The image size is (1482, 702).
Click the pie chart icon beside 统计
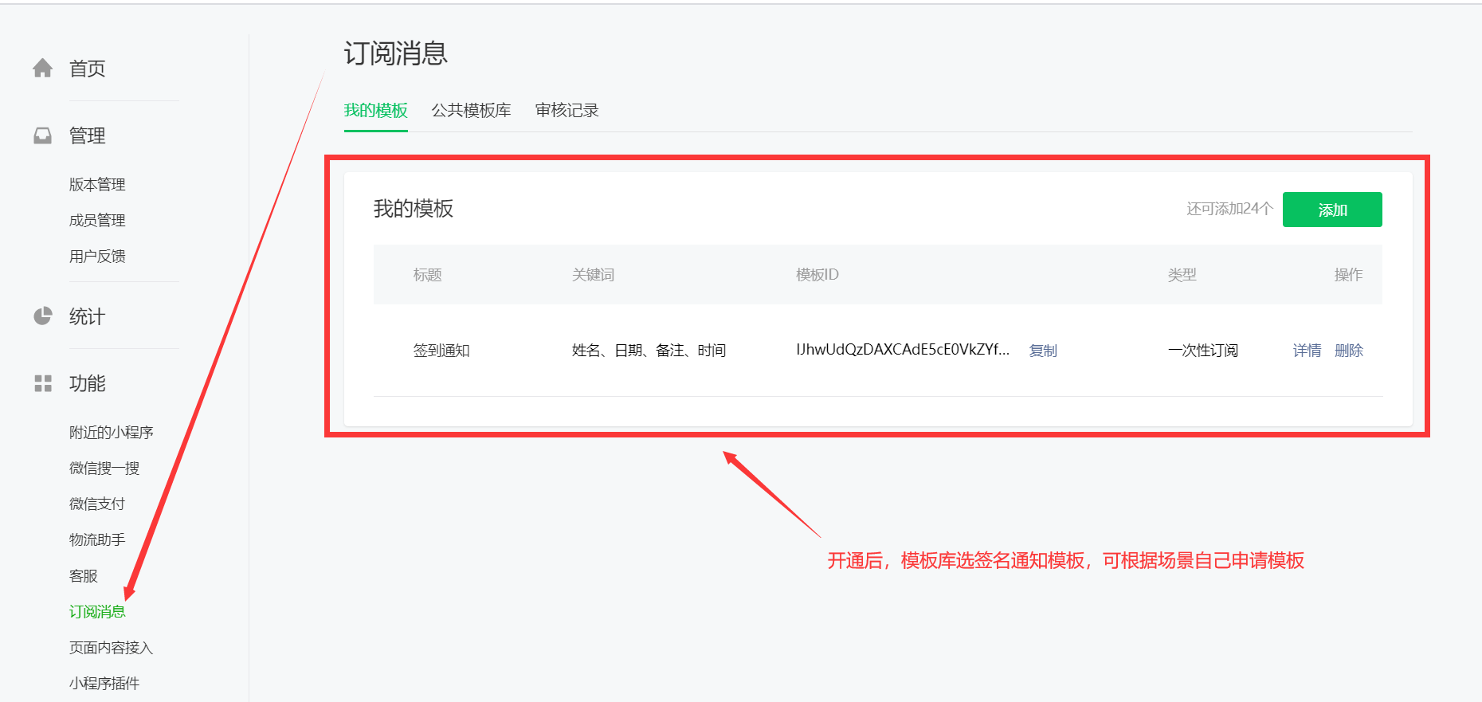pyautogui.click(x=43, y=316)
